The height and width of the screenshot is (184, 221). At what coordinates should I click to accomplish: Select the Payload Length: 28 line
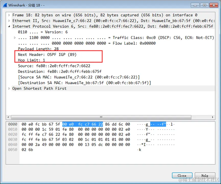(38, 49)
